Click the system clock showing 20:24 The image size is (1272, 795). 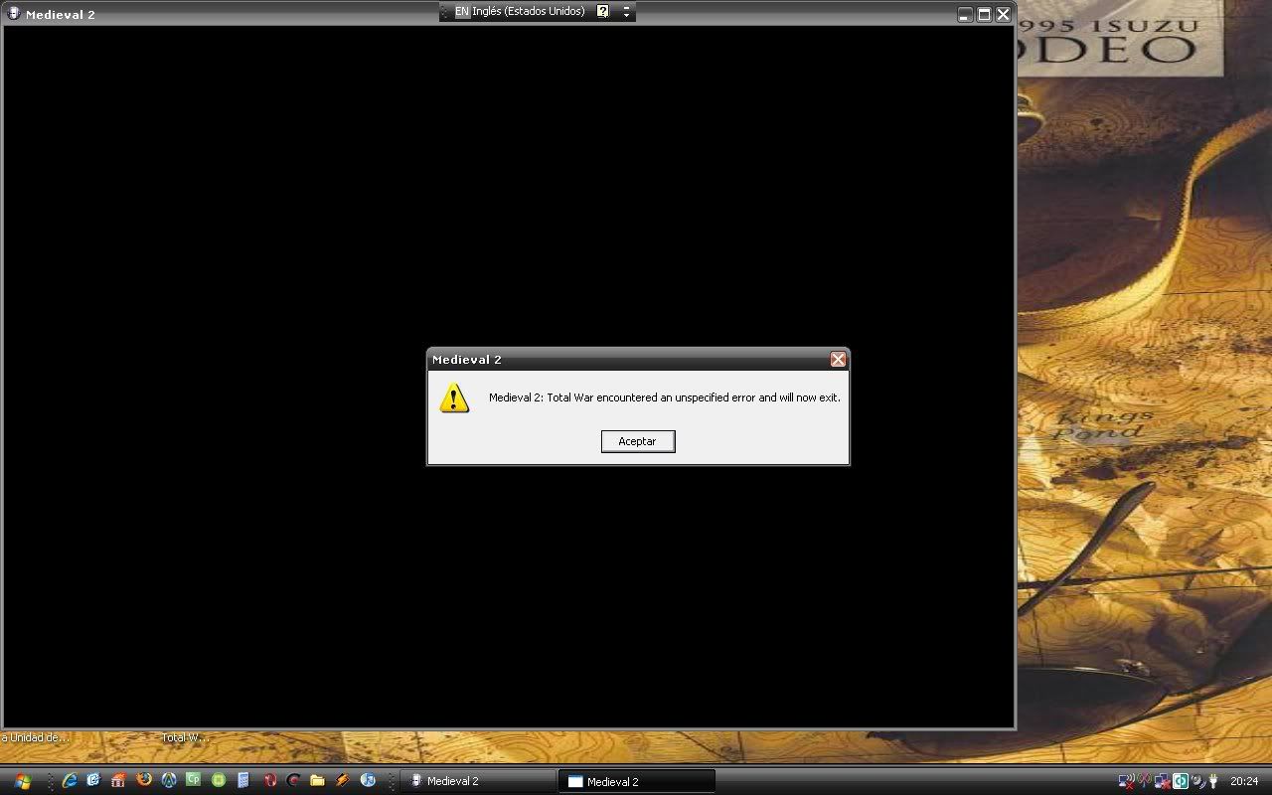click(1244, 781)
